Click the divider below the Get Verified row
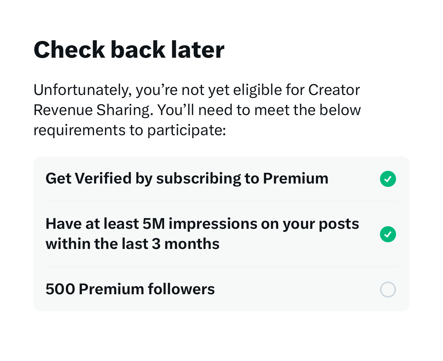The width and height of the screenshot is (443, 361). tap(222, 201)
